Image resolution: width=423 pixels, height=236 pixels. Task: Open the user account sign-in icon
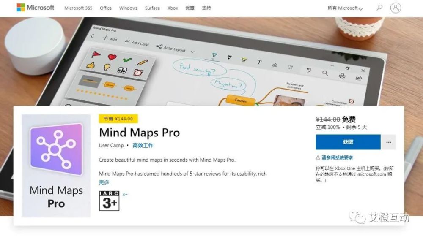pyautogui.click(x=396, y=8)
